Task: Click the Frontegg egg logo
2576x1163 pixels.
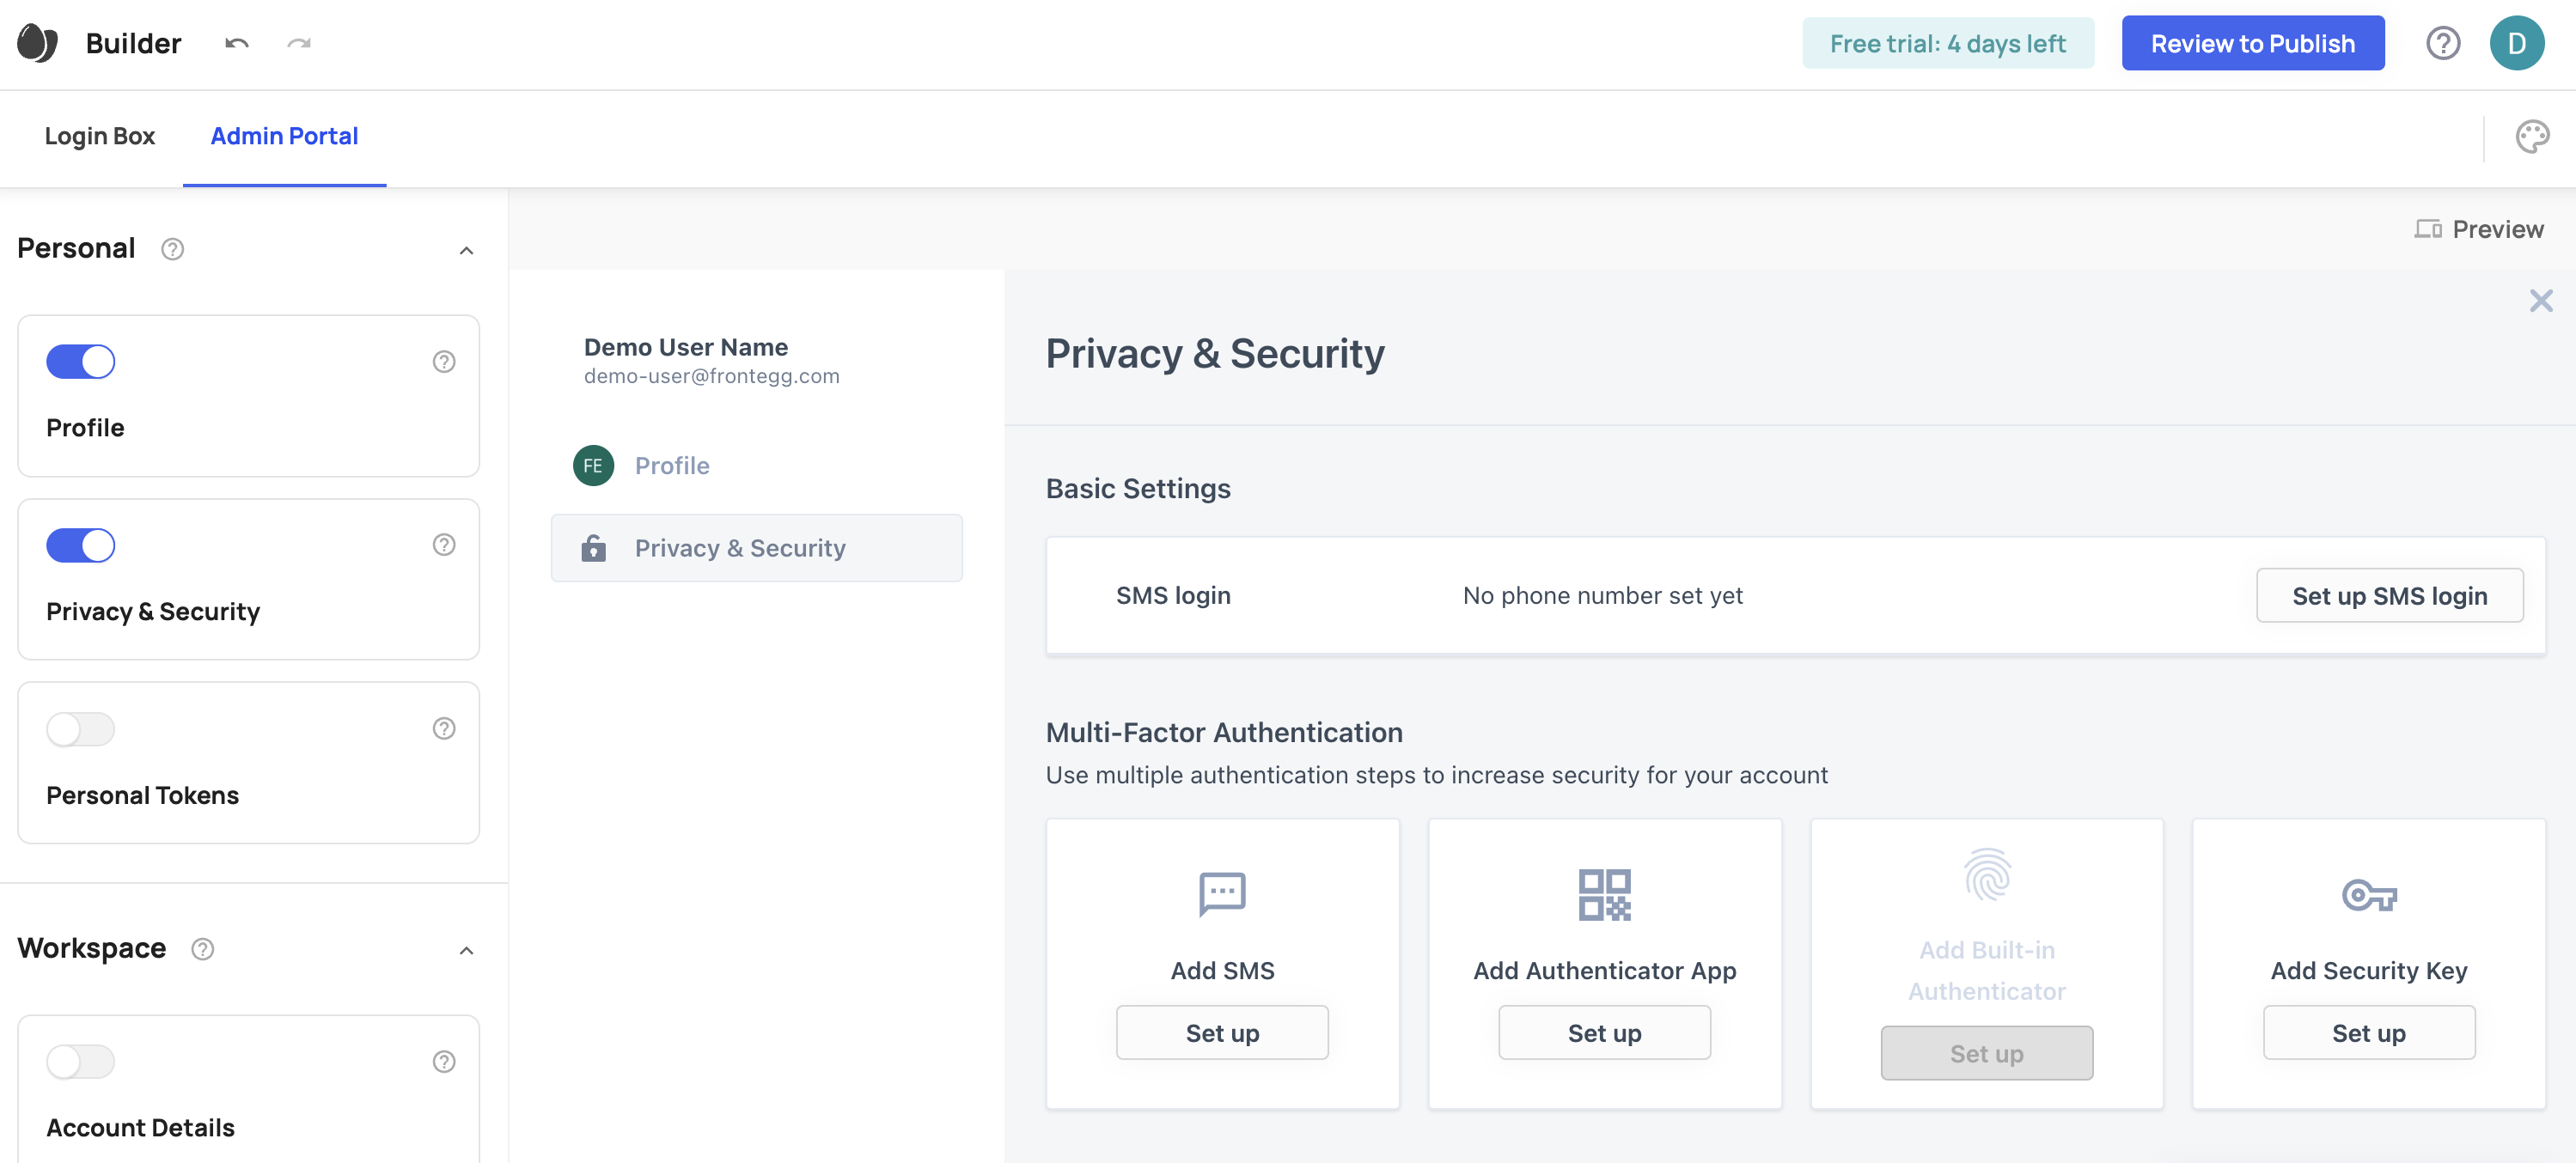Action: tap(36, 42)
